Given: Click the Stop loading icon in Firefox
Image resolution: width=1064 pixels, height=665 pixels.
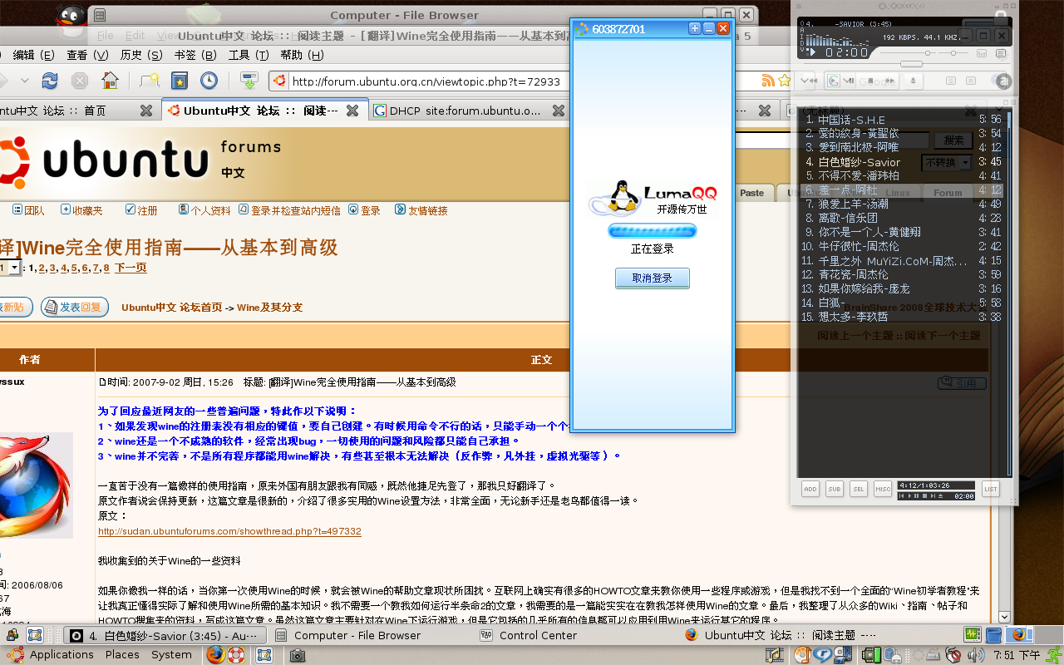Looking at the screenshot, I should point(80,81).
